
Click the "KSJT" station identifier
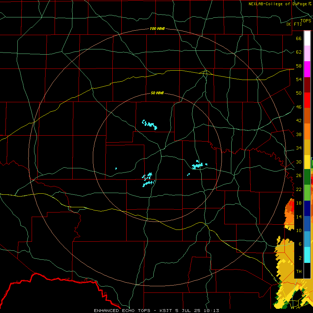pos(166,311)
